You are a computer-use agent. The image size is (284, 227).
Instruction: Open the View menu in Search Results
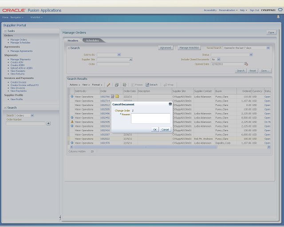click(86, 85)
